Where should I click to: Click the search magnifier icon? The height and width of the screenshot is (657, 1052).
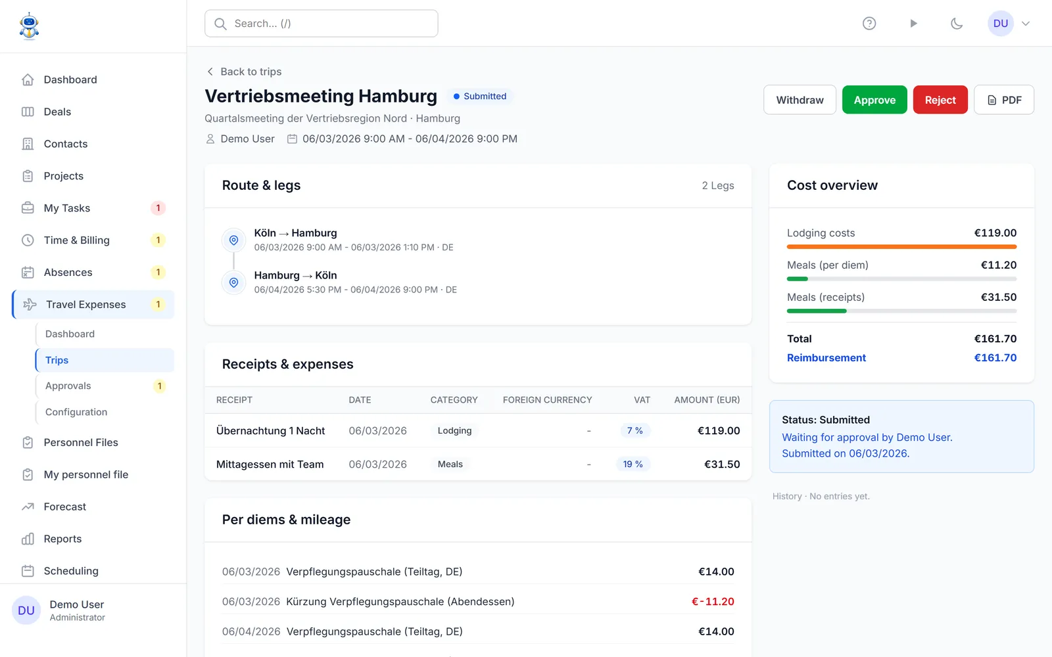pyautogui.click(x=220, y=24)
